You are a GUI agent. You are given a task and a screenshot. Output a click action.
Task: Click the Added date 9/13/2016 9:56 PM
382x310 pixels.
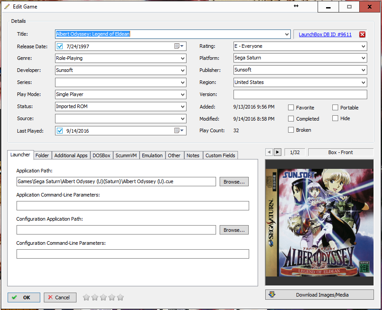pos(254,107)
